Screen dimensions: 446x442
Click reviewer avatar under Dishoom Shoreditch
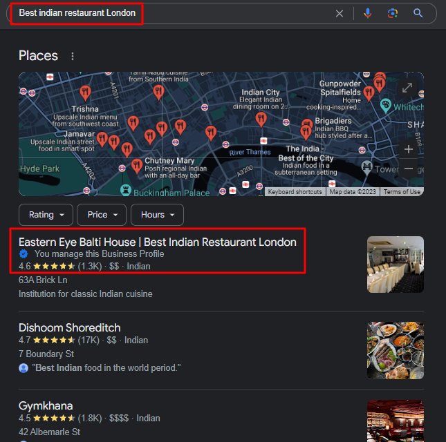(x=24, y=368)
